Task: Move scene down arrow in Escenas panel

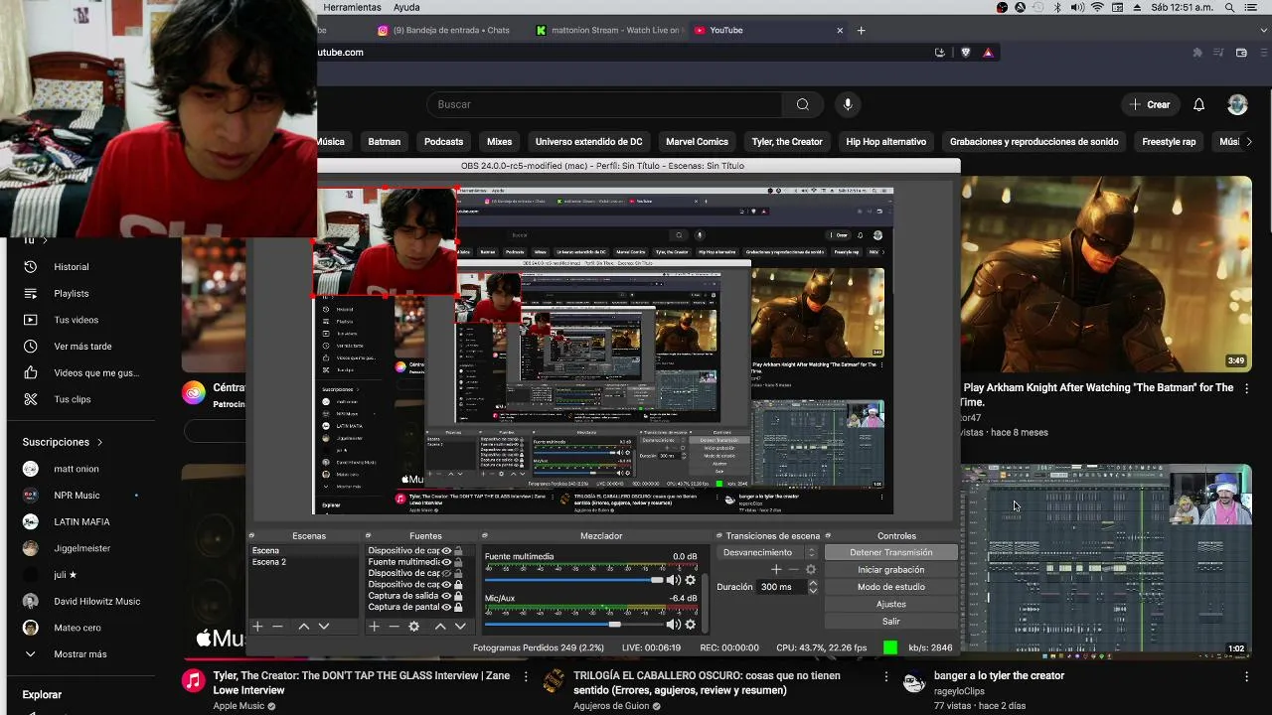Action: tap(324, 627)
